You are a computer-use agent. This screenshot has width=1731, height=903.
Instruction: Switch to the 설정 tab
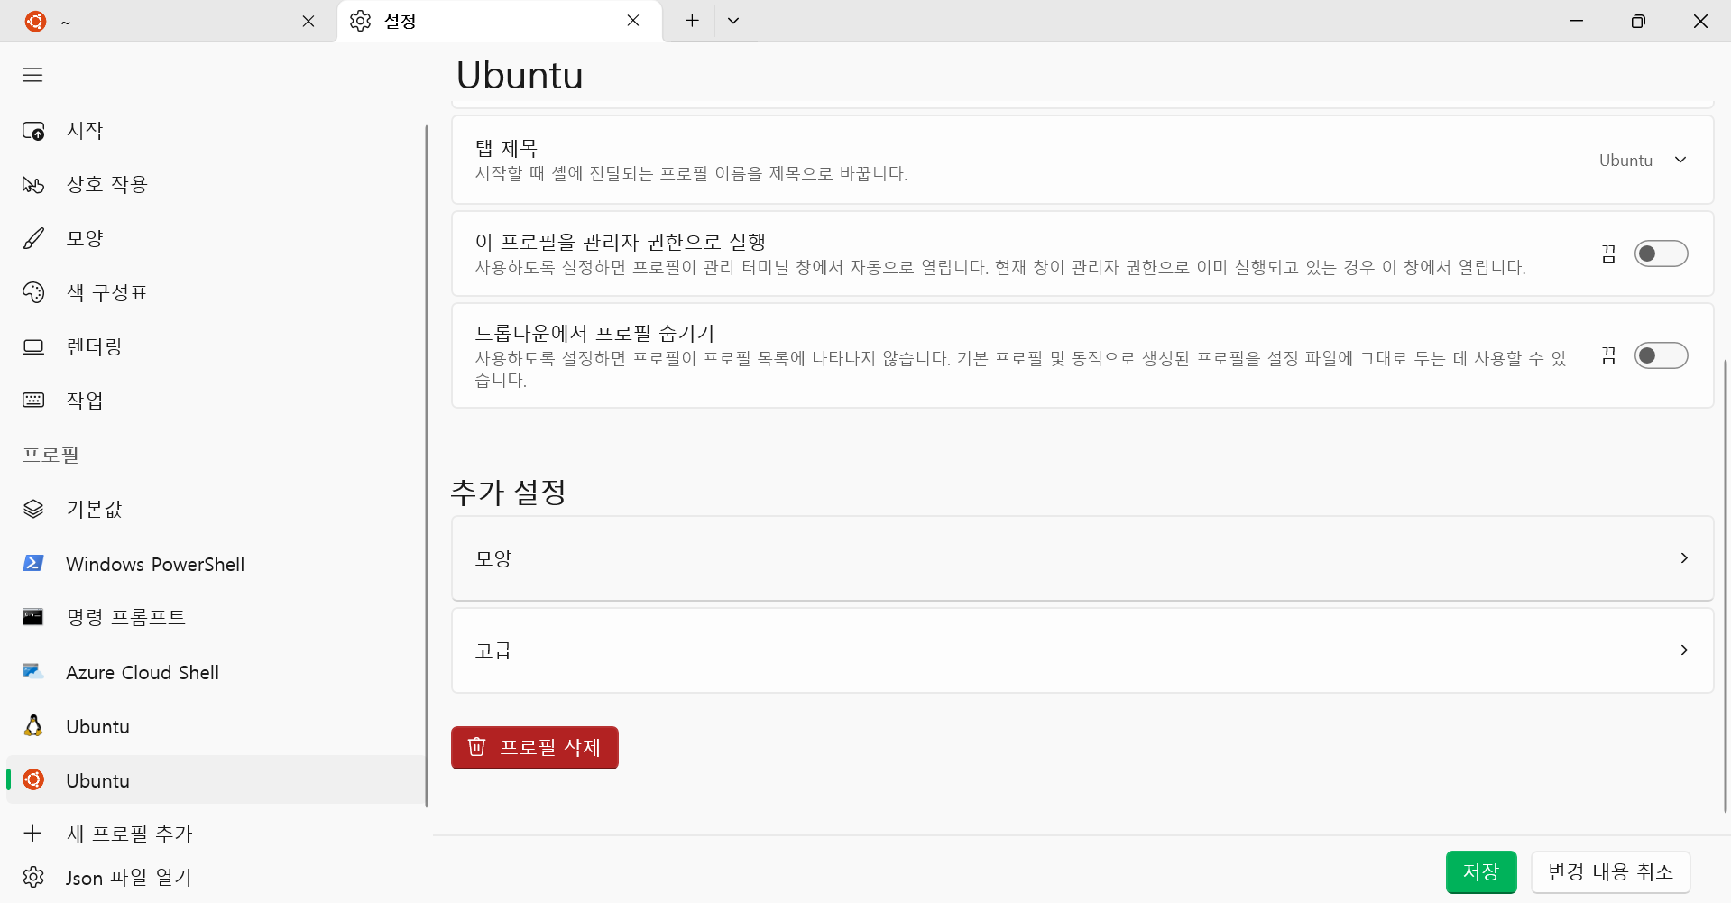[x=500, y=21]
